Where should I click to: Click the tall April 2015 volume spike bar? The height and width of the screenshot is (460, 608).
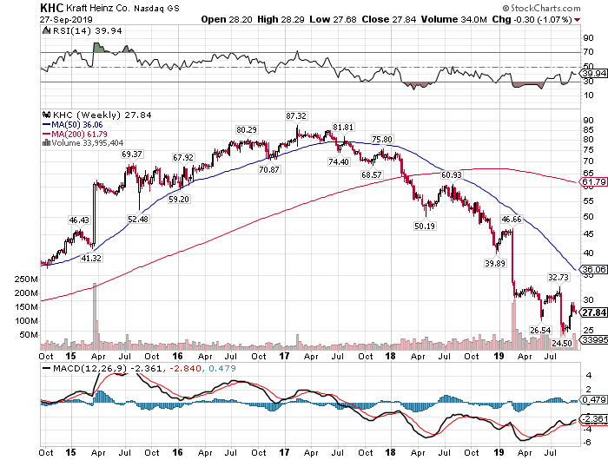94,316
